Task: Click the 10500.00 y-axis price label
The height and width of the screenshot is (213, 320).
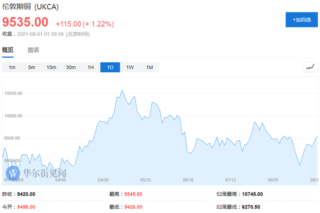Action: [x=15, y=93]
